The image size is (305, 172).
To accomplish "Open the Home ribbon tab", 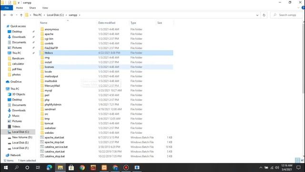I will point(20,8).
